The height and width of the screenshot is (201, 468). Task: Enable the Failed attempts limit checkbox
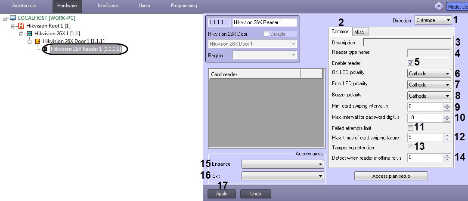(x=411, y=128)
